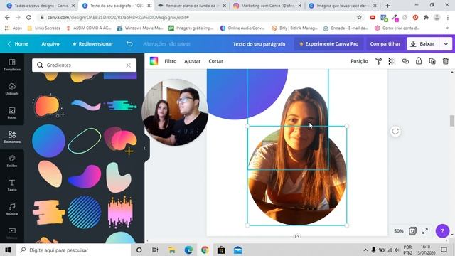Enter fullscreen presentation mode icon

(x=425, y=231)
